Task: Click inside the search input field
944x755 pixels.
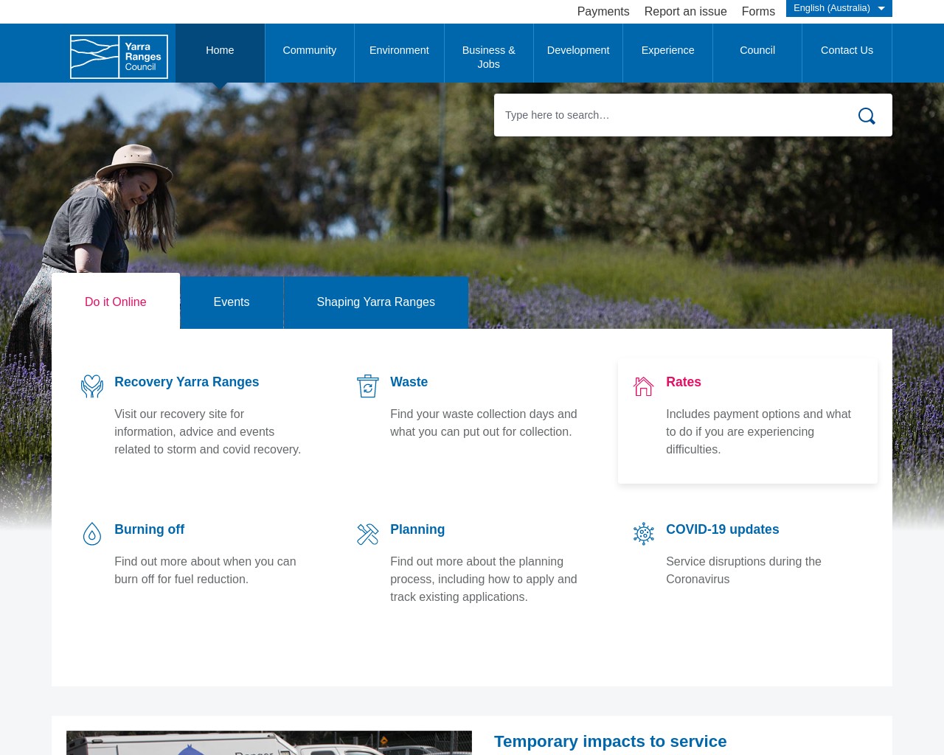Action: click(664, 115)
